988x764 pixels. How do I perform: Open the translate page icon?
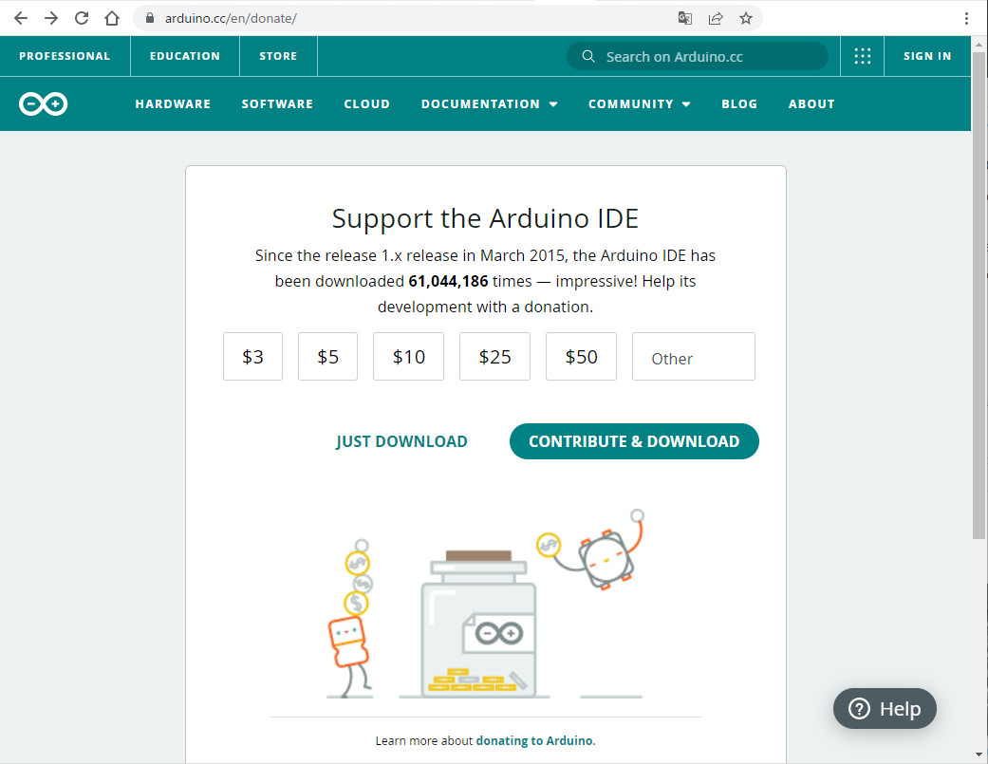tap(685, 18)
